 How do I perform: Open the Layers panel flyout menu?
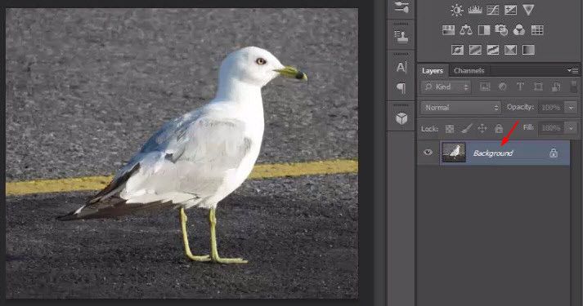click(573, 70)
